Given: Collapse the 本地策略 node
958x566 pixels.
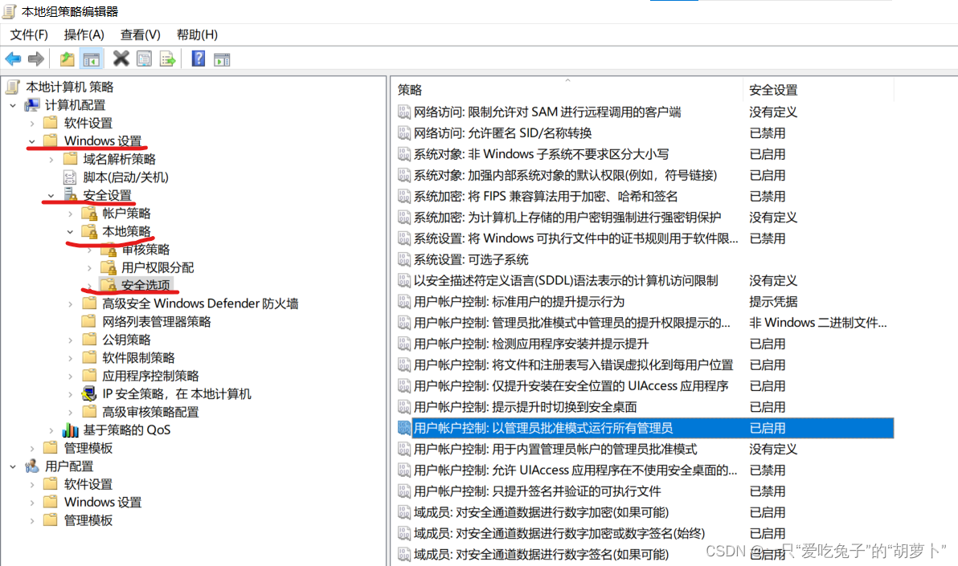Looking at the screenshot, I should (70, 231).
